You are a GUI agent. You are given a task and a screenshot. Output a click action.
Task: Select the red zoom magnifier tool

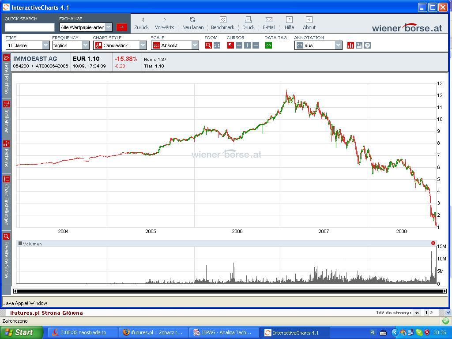208,45
